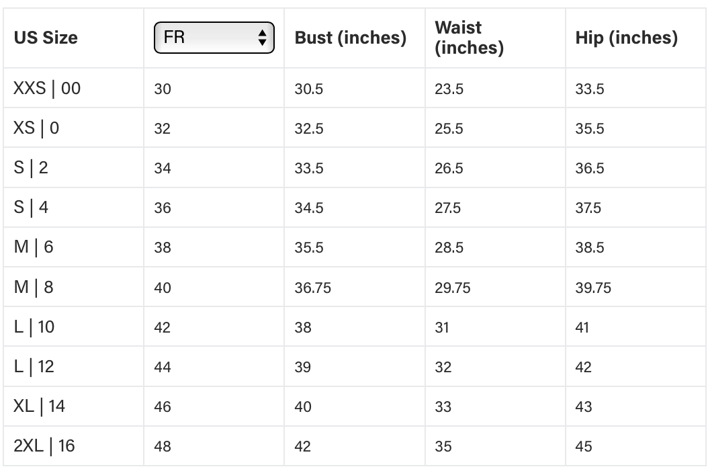Click the 39.75 hip measurement cell

[x=593, y=288]
